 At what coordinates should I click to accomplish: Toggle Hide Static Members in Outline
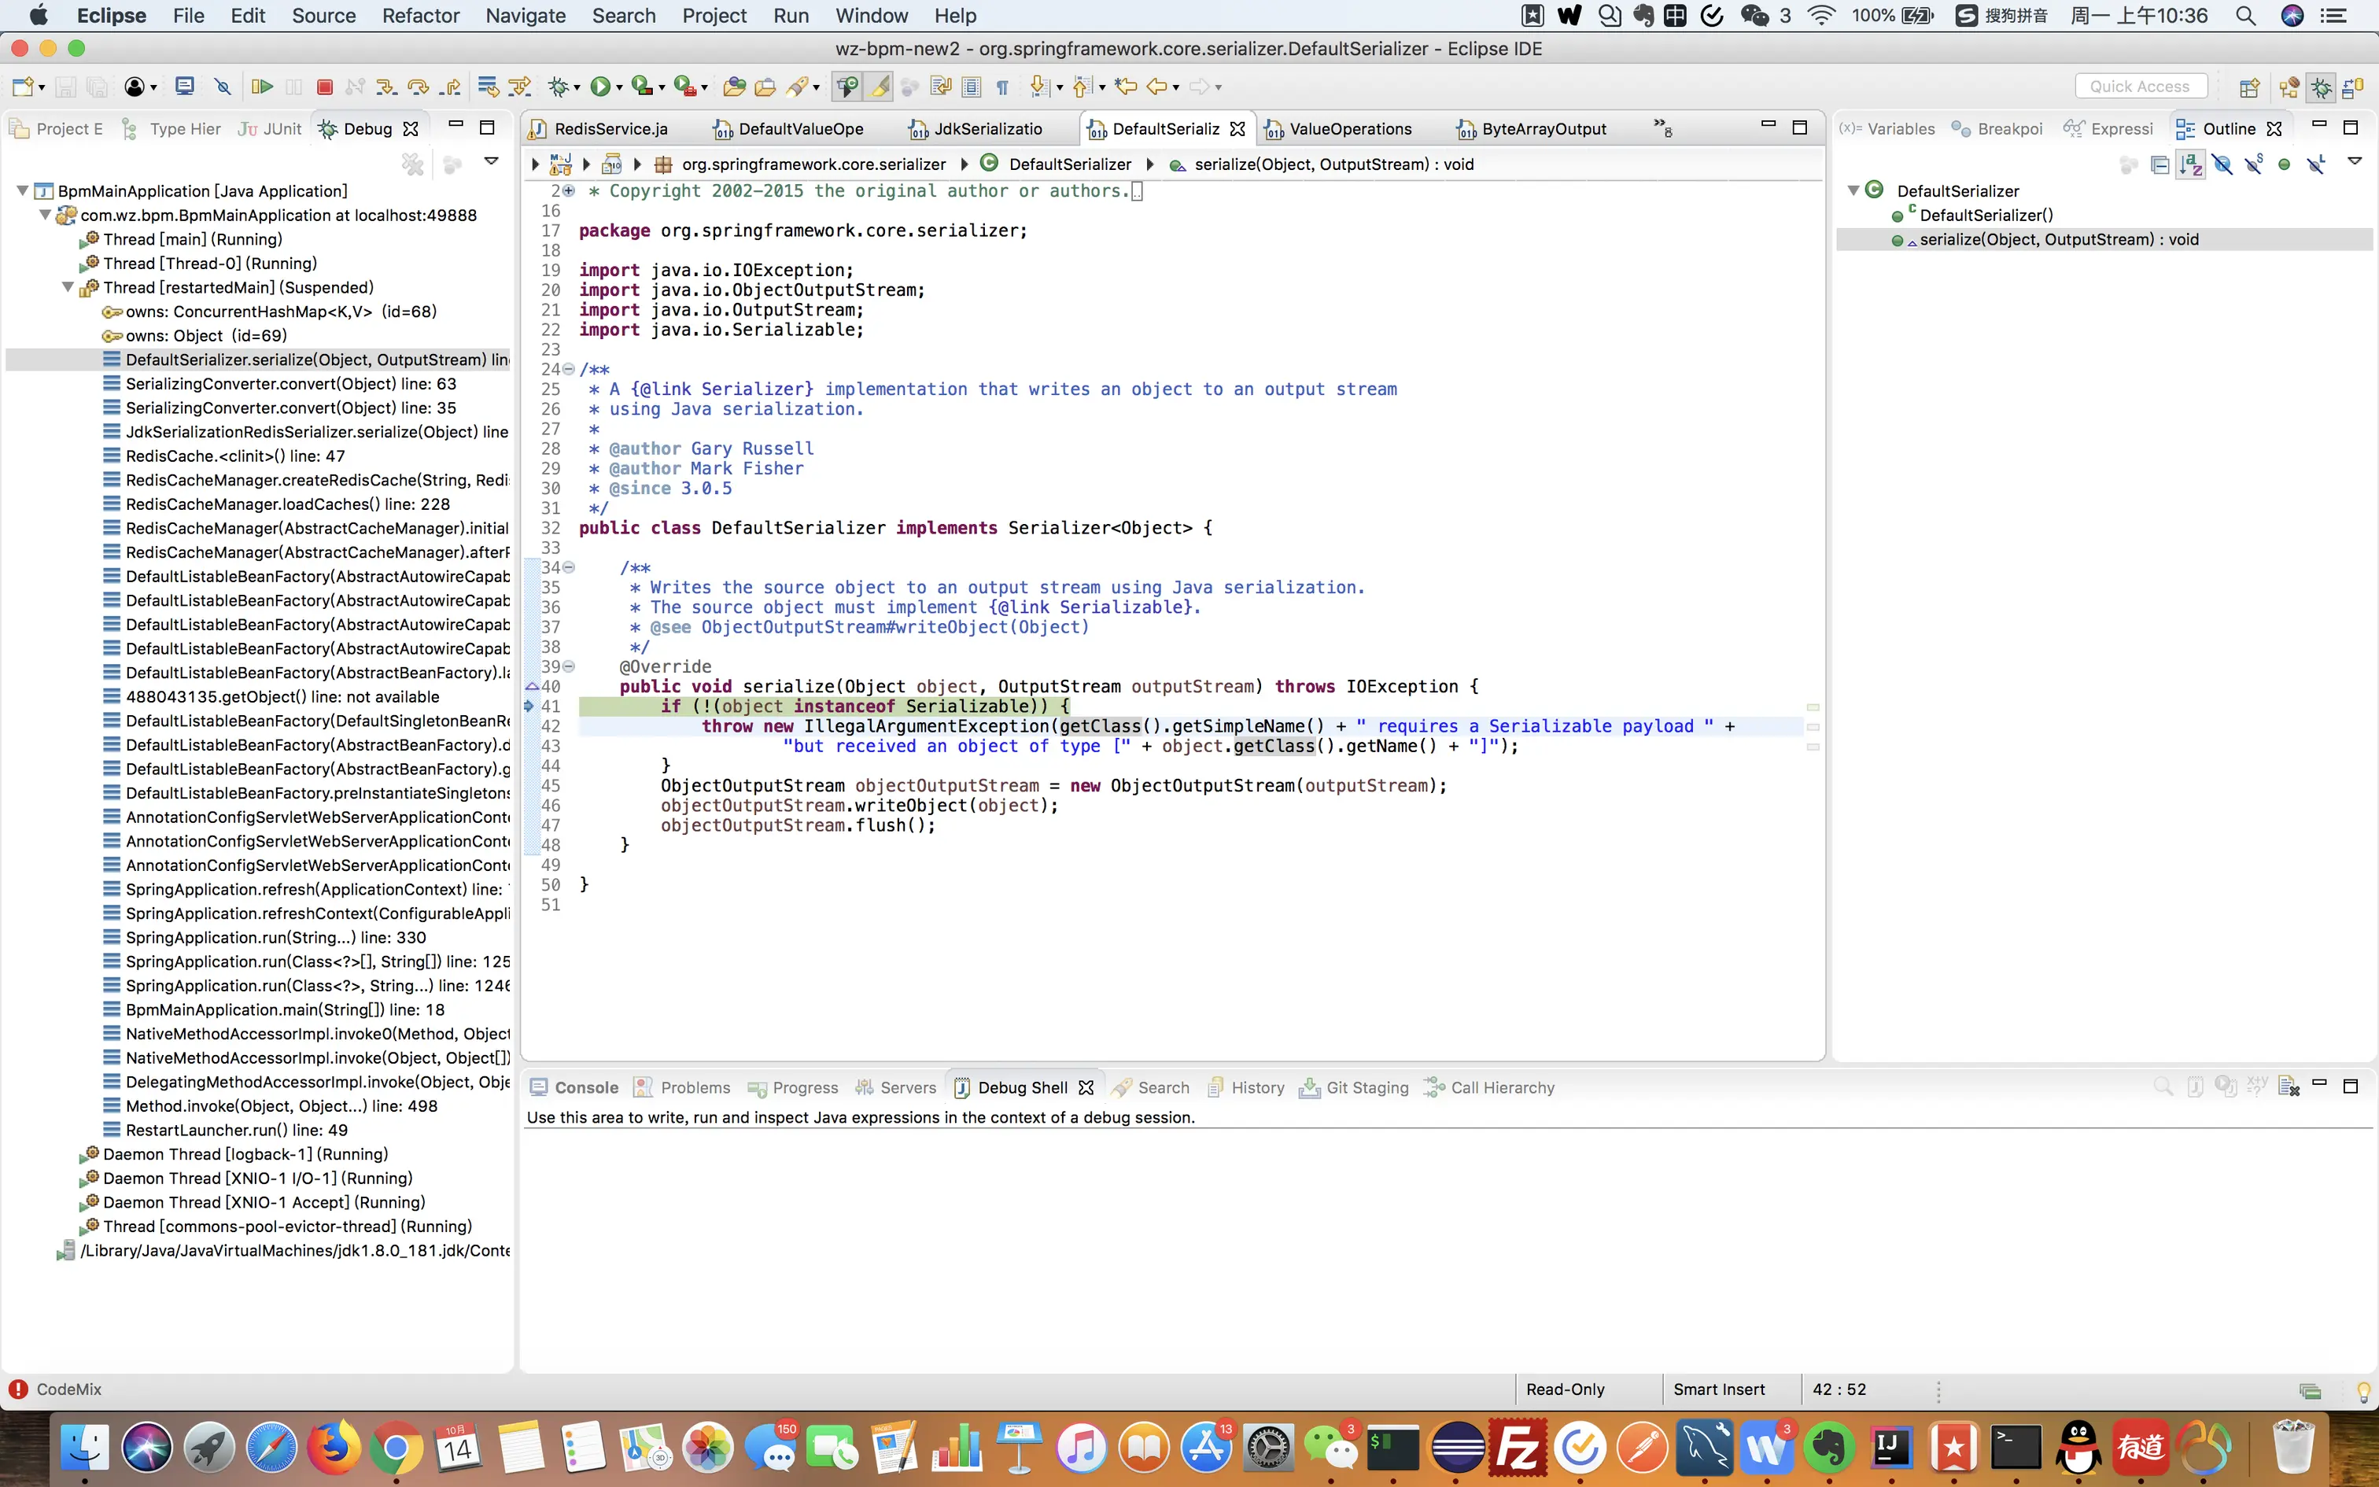click(x=2254, y=164)
